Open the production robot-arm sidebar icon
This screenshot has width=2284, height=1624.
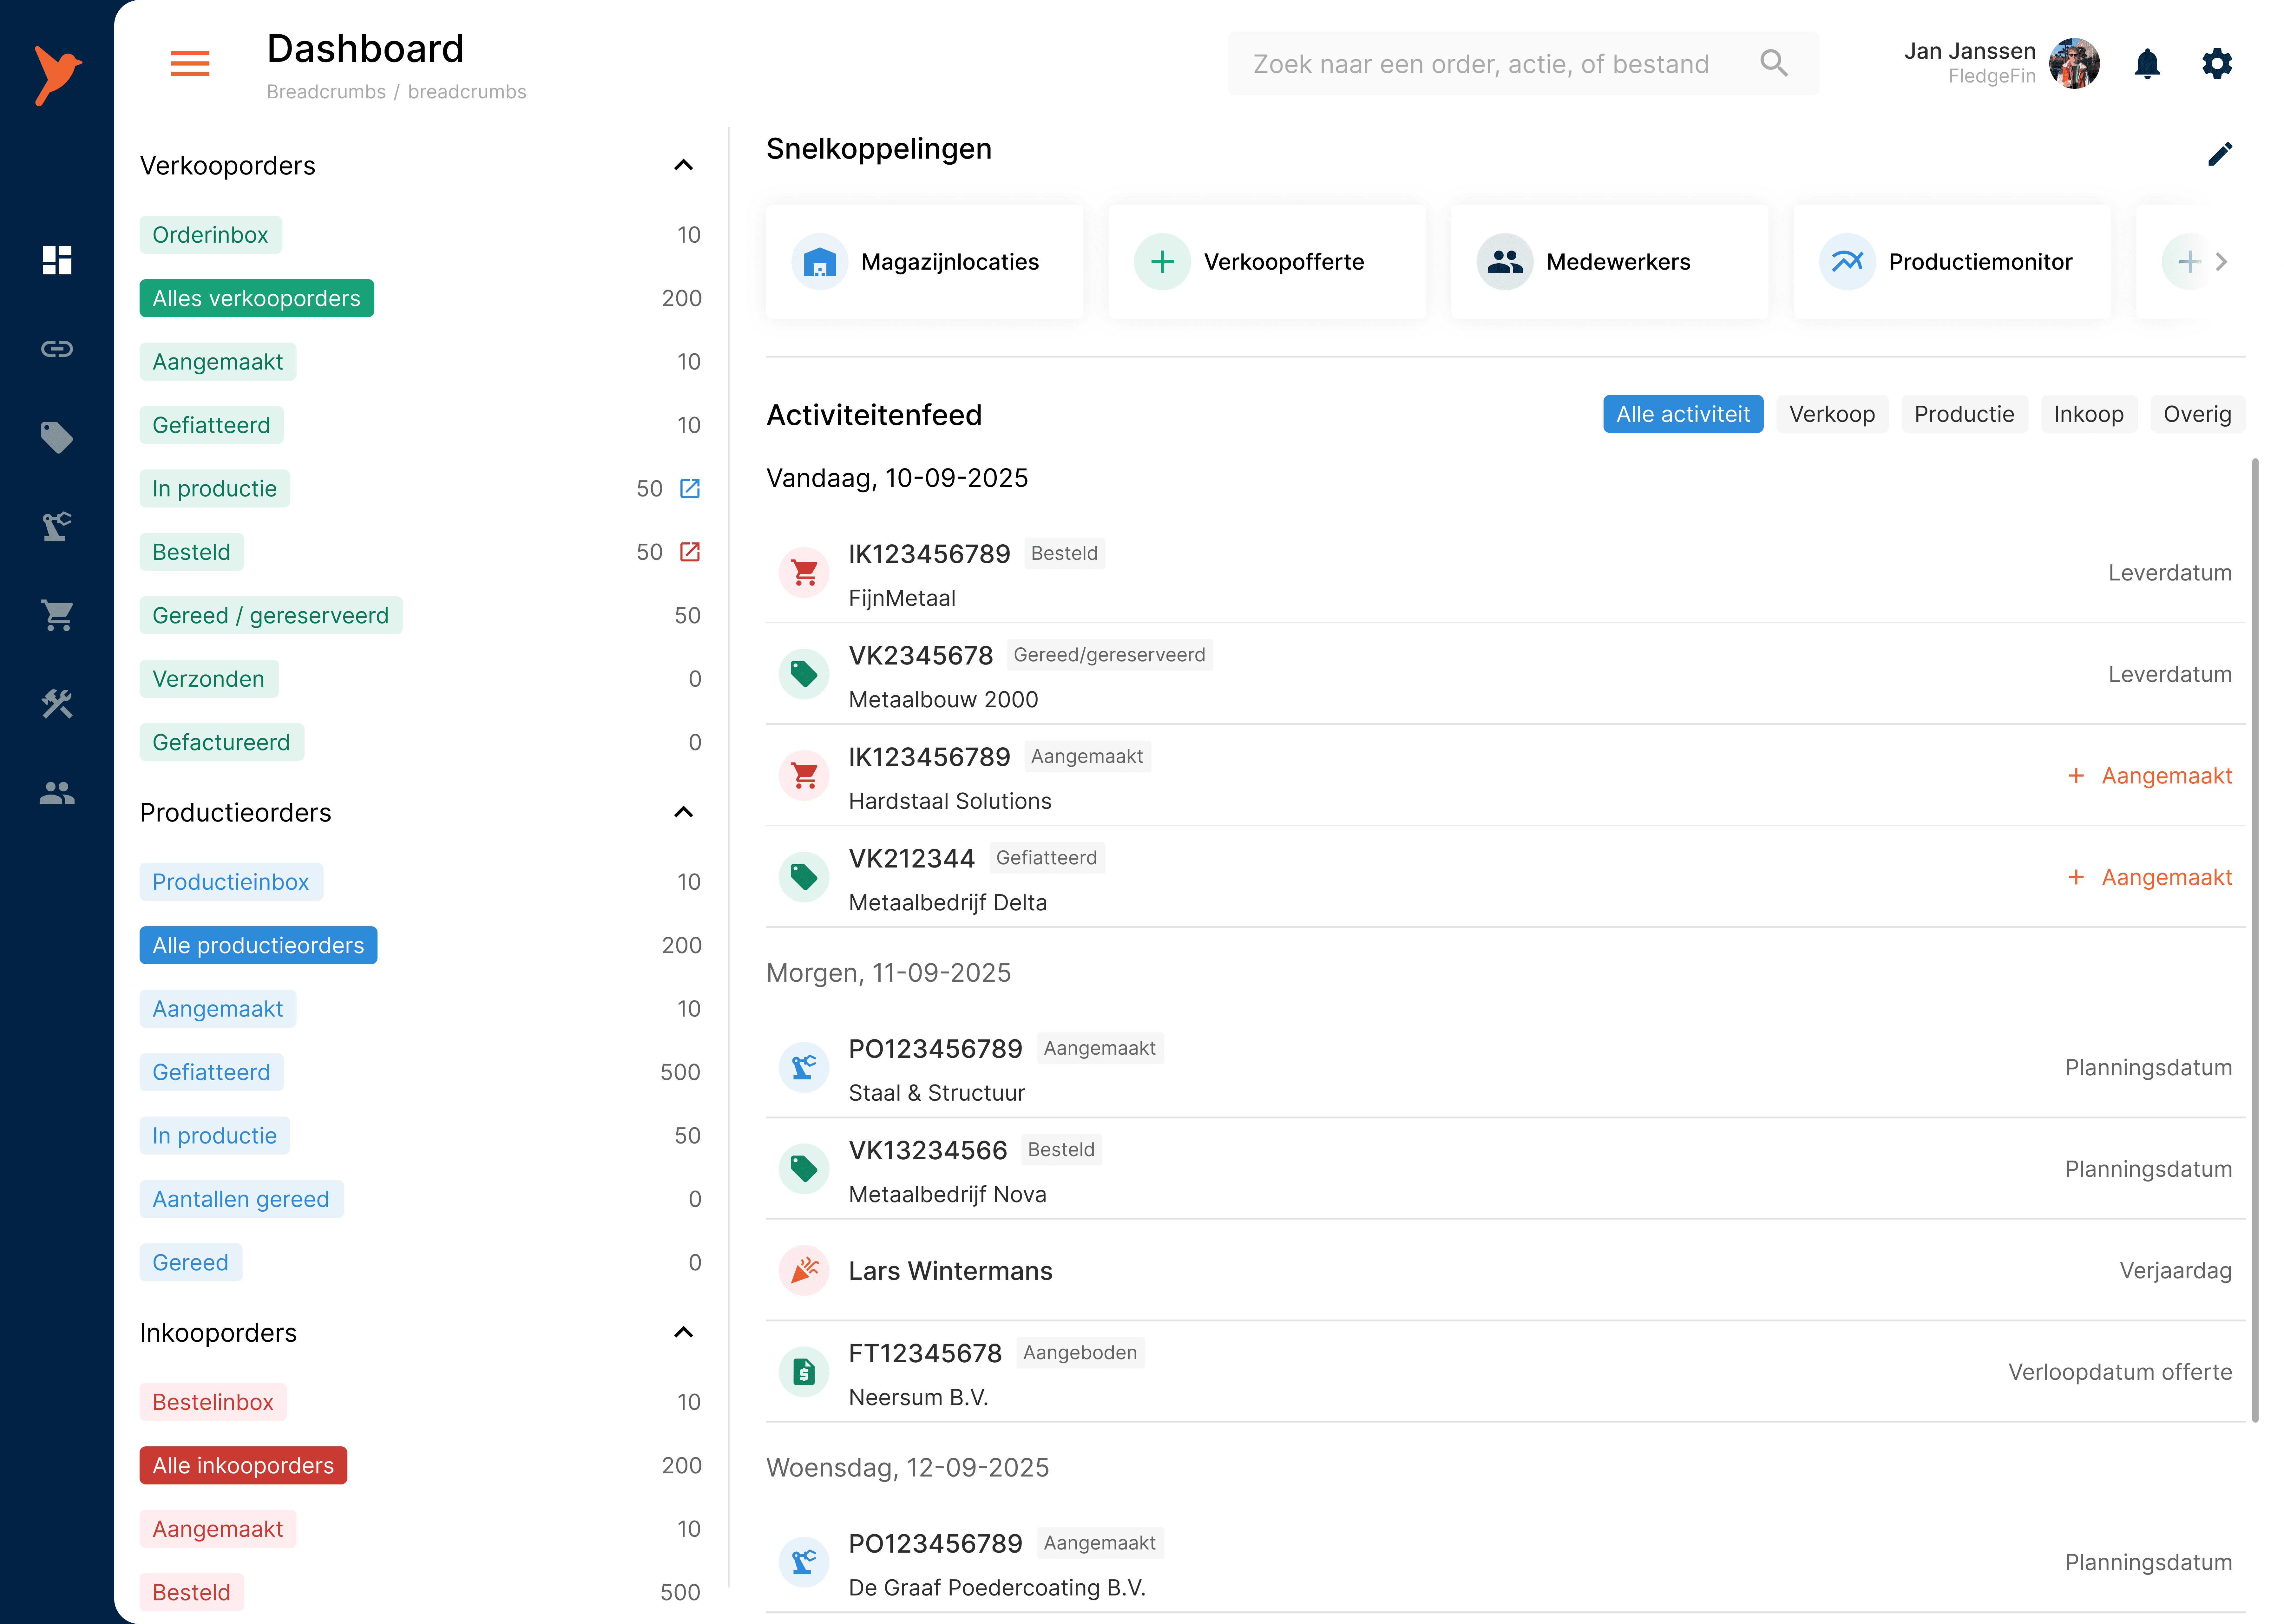[57, 526]
